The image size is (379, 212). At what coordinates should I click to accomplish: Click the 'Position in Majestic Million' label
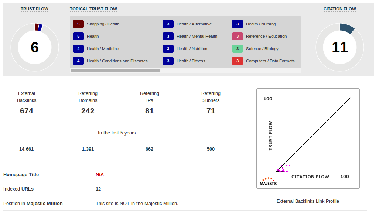(33, 203)
